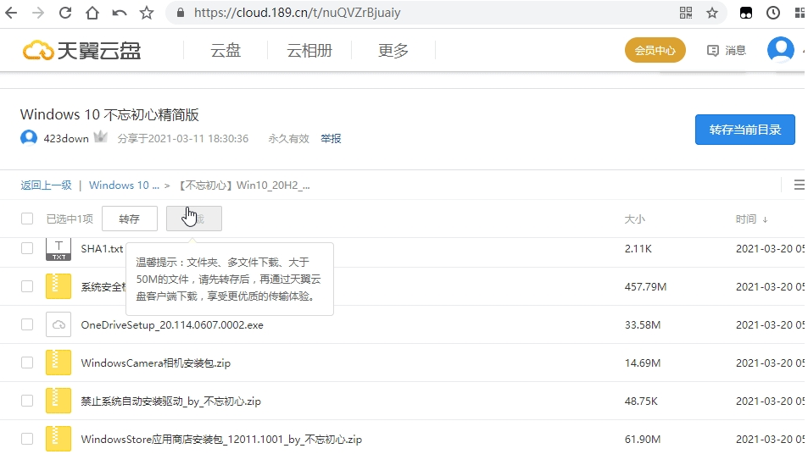Viewport: 808px width, 454px height.
Task: Click the browser back arrow
Action: pos(12,13)
